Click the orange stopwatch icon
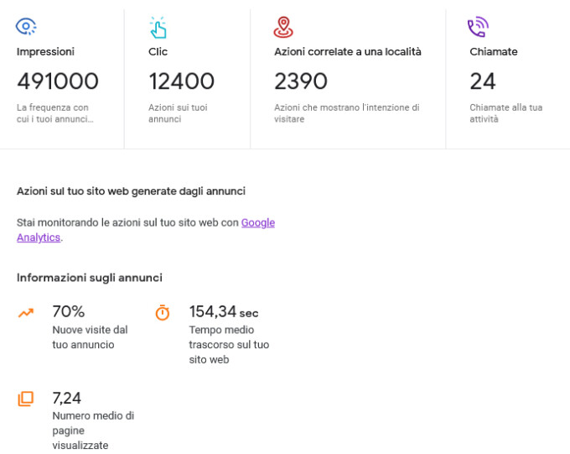 163,313
